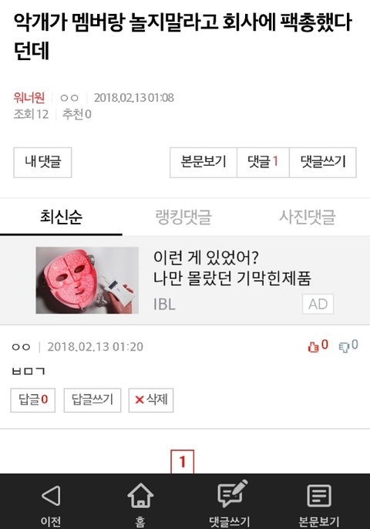Downvote the comment with thumbs-down icon
Image resolution: width=370 pixels, height=529 pixels.
344,347
